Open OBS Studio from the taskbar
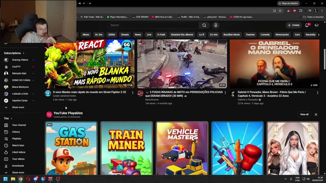 click(x=58, y=179)
